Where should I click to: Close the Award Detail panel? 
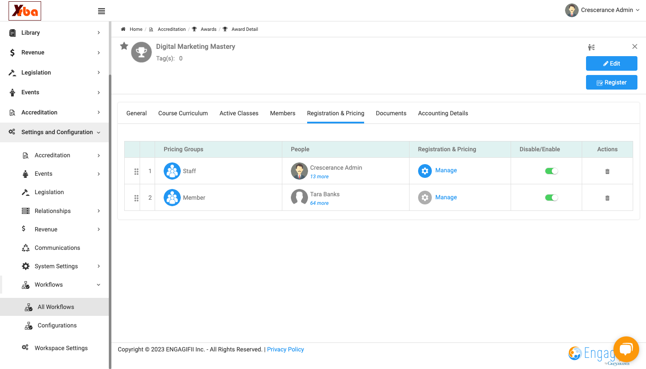click(x=635, y=46)
